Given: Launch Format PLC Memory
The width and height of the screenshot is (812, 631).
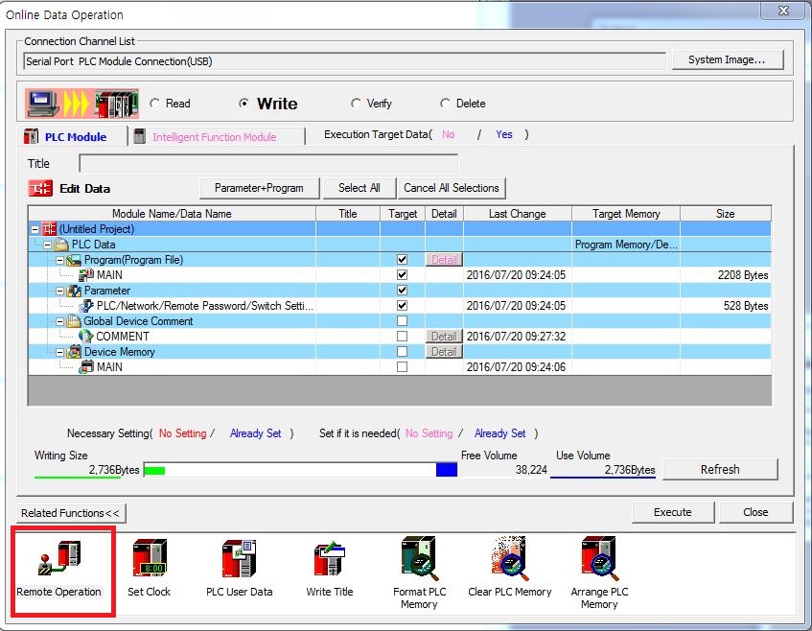Looking at the screenshot, I should (x=419, y=558).
